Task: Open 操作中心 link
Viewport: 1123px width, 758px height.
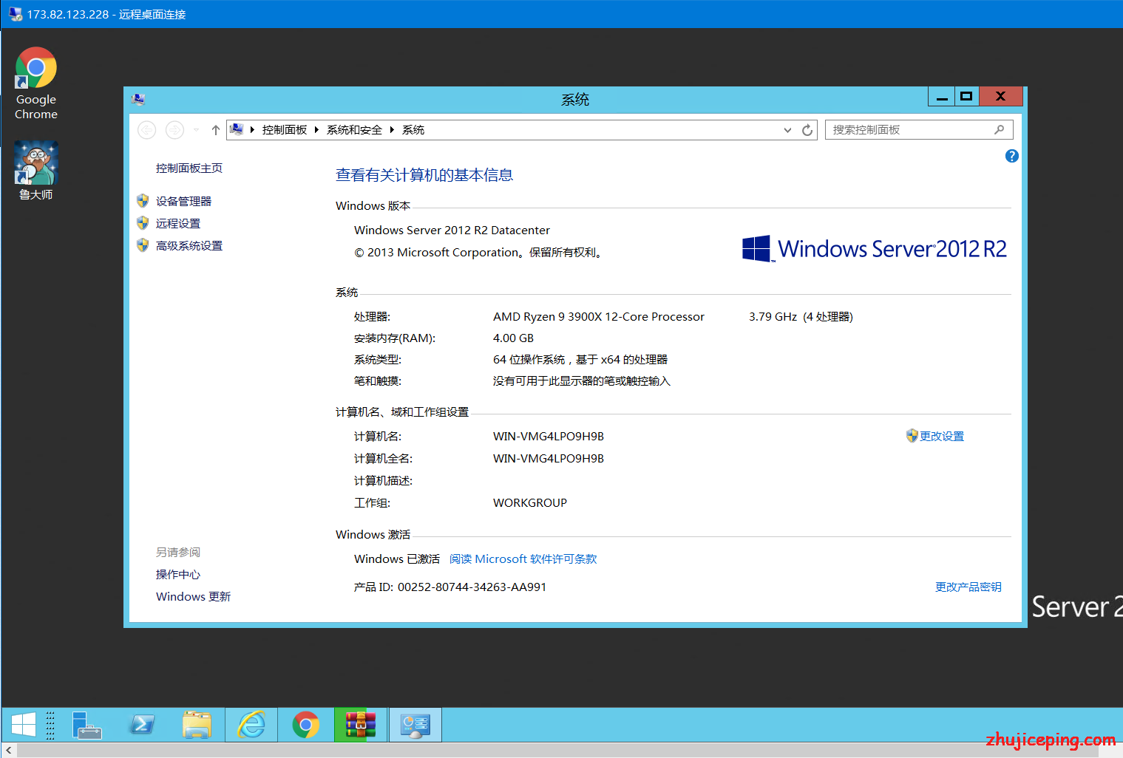Action: tap(178, 574)
